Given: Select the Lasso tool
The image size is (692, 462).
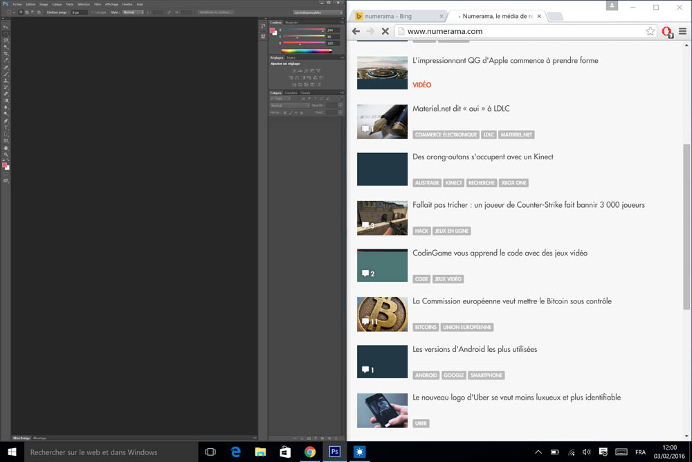Looking at the screenshot, I should (6, 40).
